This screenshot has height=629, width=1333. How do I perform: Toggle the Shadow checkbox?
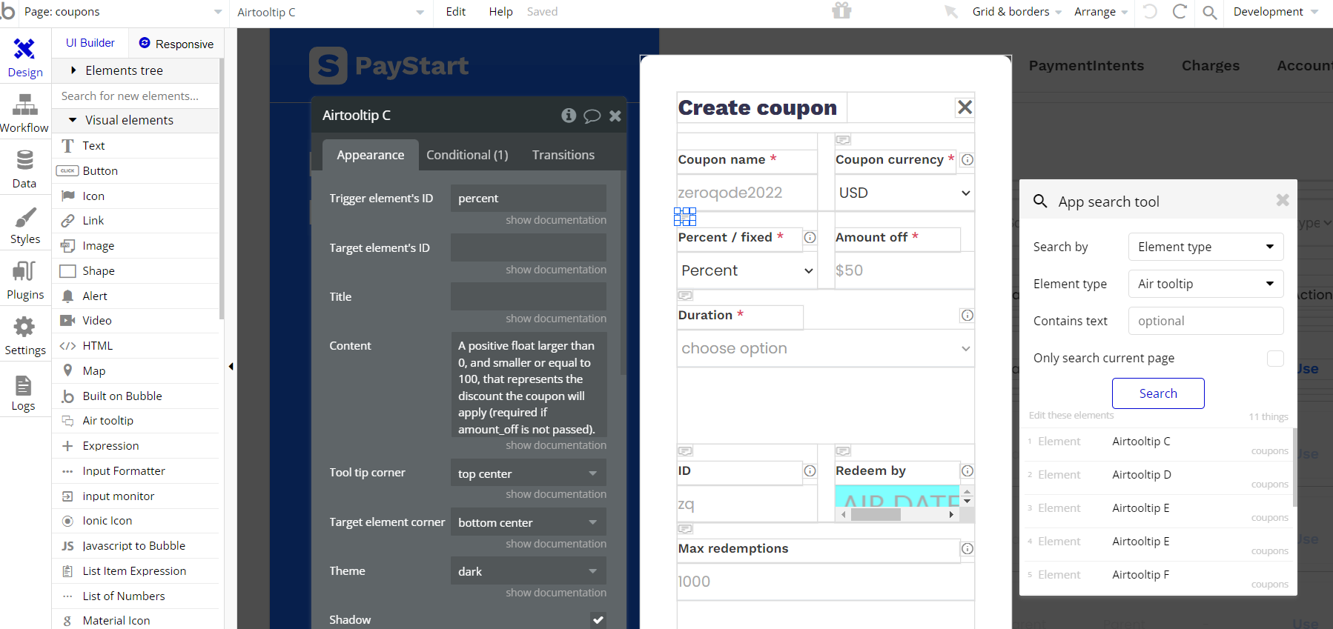click(598, 620)
